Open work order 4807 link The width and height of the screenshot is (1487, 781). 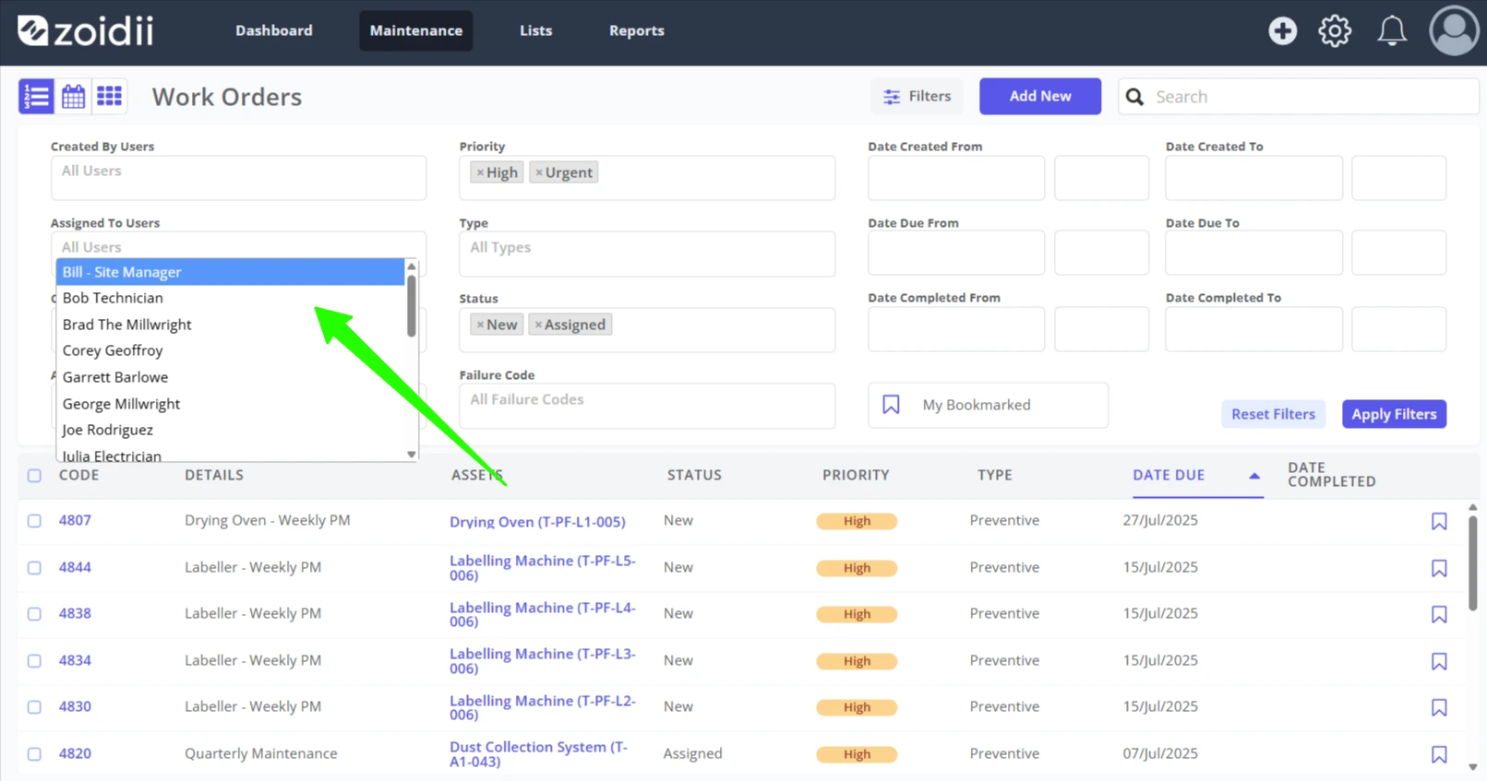(75, 520)
